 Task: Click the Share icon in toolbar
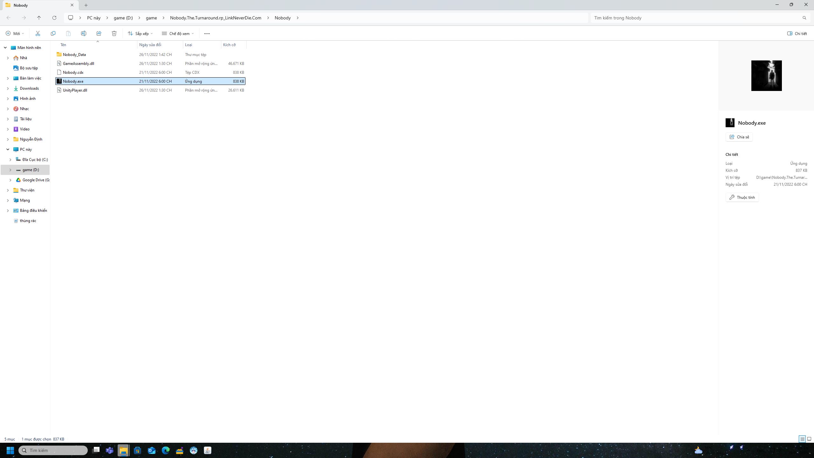coord(99,33)
